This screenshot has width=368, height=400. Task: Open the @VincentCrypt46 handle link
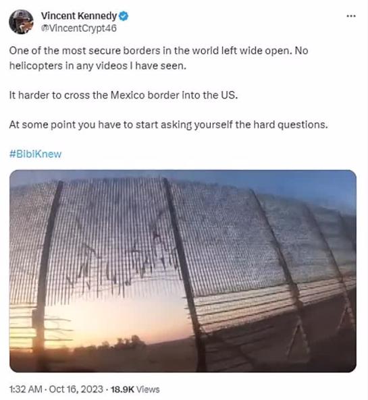coord(79,28)
